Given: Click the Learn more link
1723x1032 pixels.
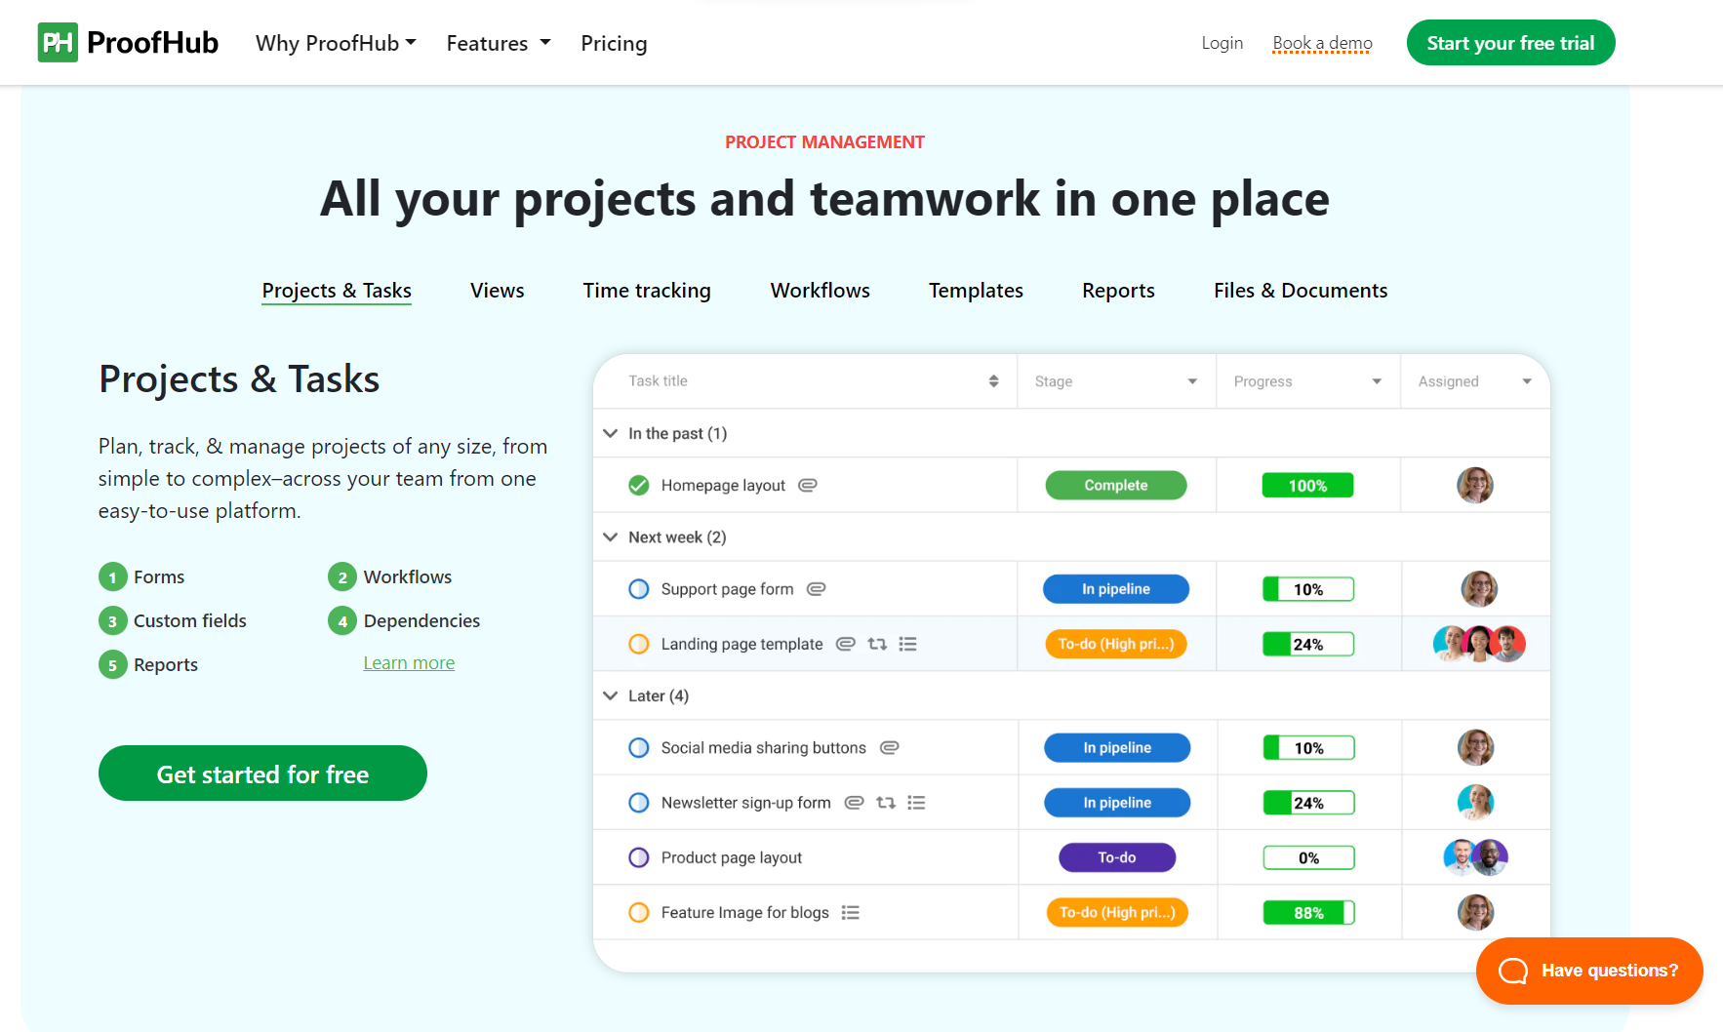Looking at the screenshot, I should 409,663.
